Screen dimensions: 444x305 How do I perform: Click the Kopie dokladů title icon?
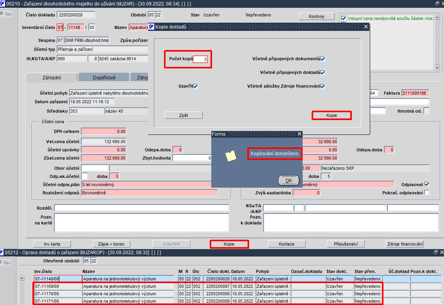point(151,27)
